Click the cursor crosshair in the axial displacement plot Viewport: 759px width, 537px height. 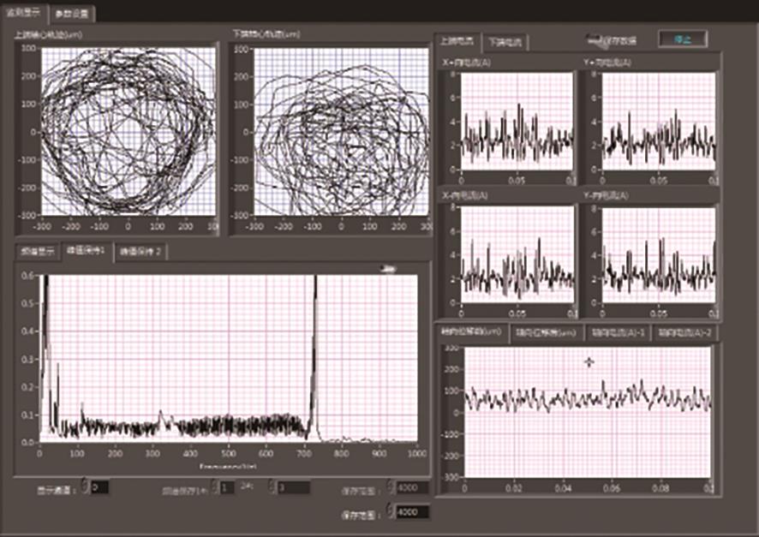589,362
